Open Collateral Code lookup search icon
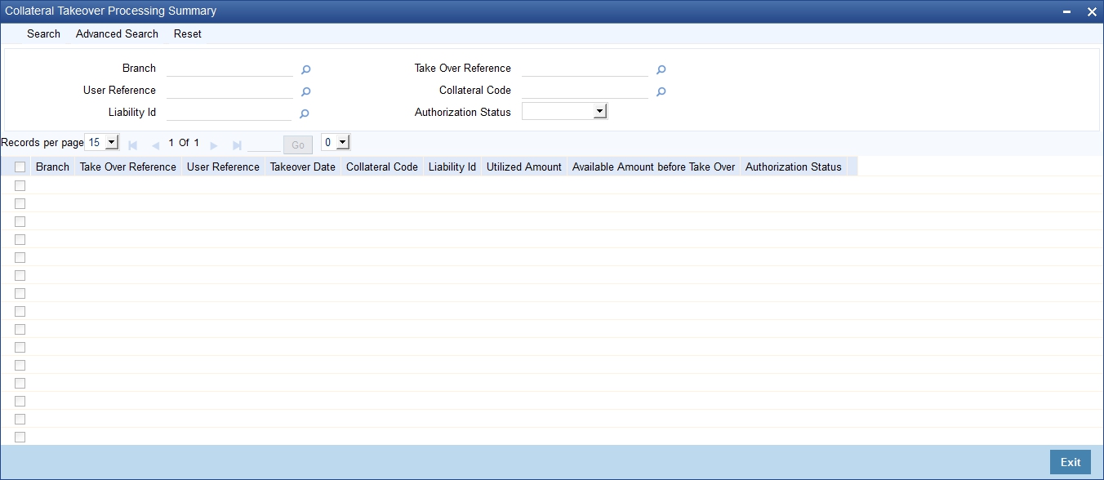 coord(661,92)
